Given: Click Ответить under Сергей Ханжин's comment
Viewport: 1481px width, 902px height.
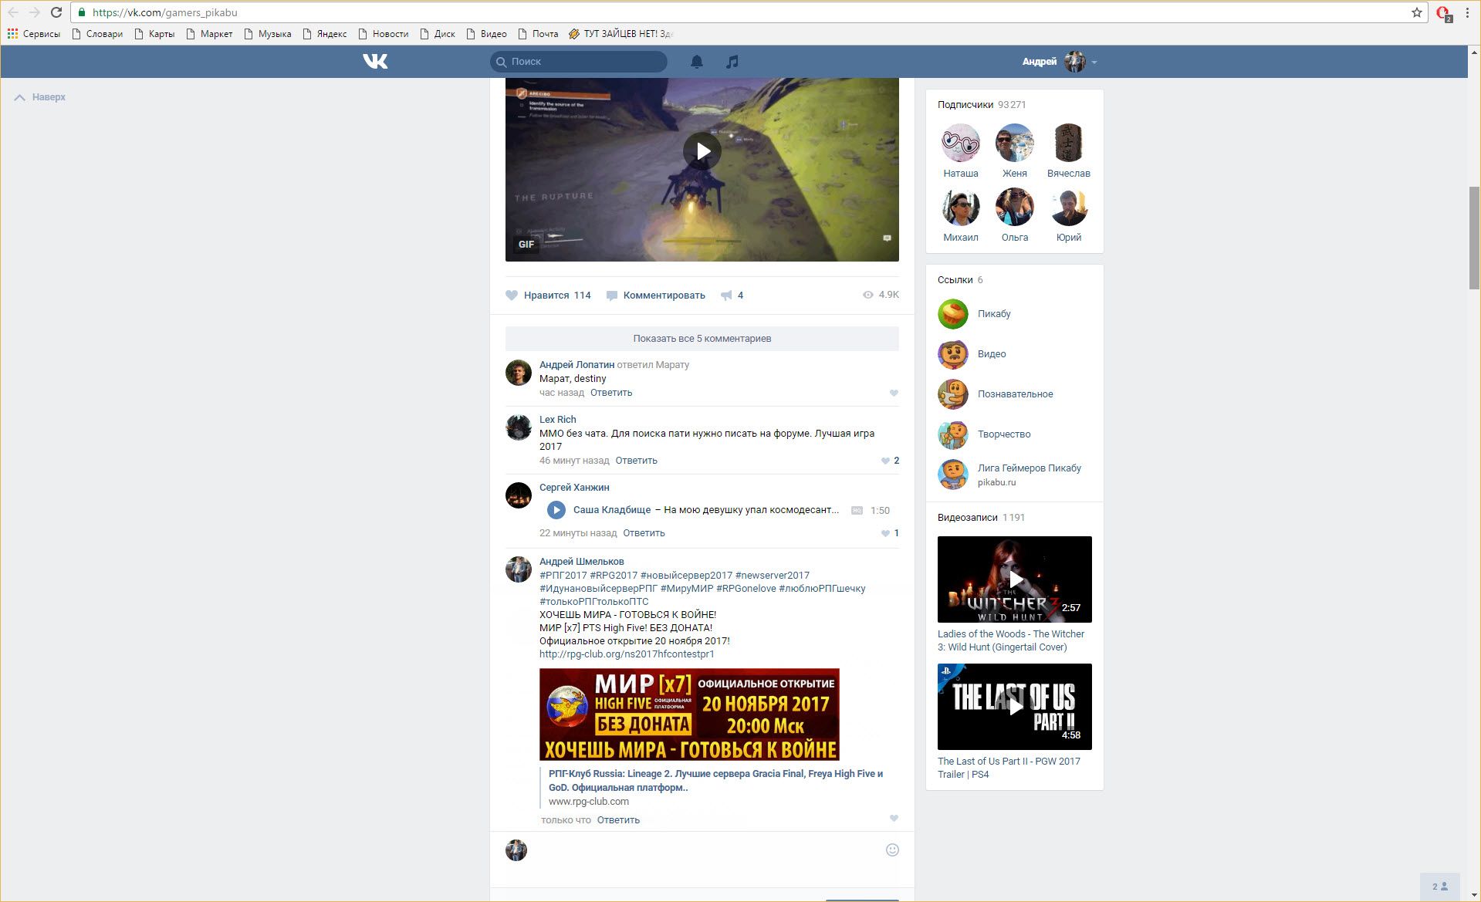Looking at the screenshot, I should (644, 533).
